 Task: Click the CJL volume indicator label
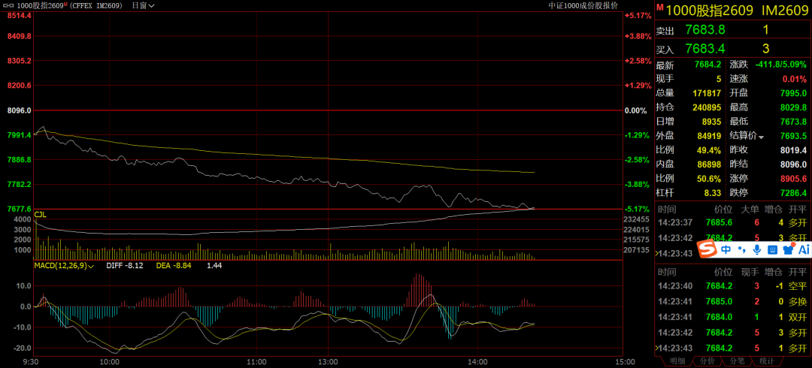(41, 214)
